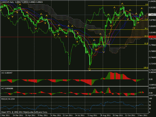Click the 0.72430 price axis value
This screenshot has height=117, width=156.
[153, 64]
